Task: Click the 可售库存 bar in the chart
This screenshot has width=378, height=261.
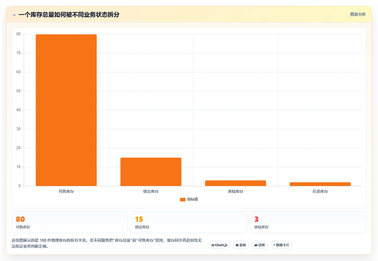Action: click(x=66, y=110)
